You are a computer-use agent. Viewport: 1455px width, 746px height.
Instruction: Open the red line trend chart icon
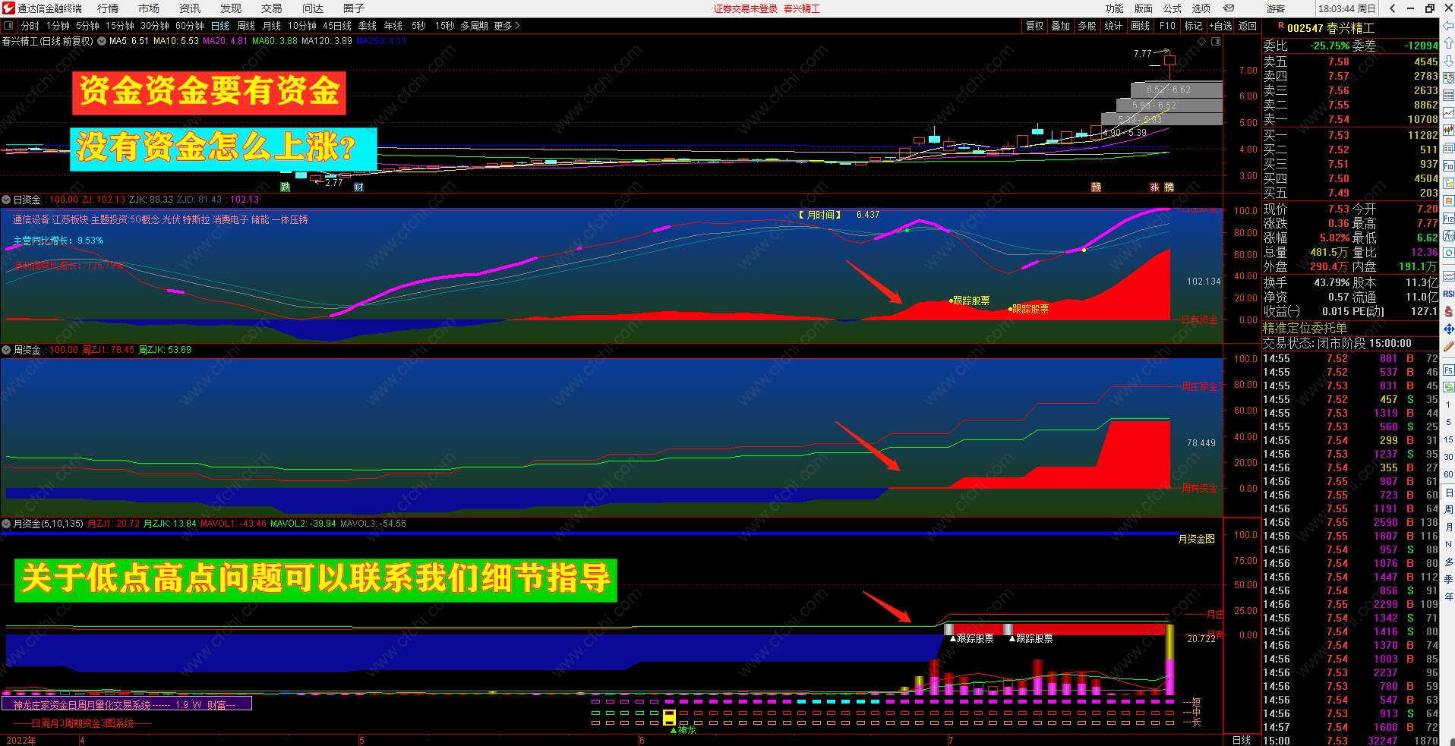click(x=1448, y=113)
